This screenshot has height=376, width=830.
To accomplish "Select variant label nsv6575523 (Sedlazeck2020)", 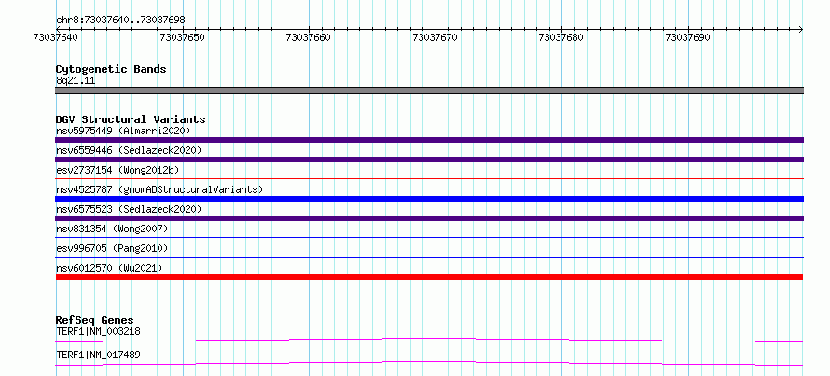I will [129, 209].
